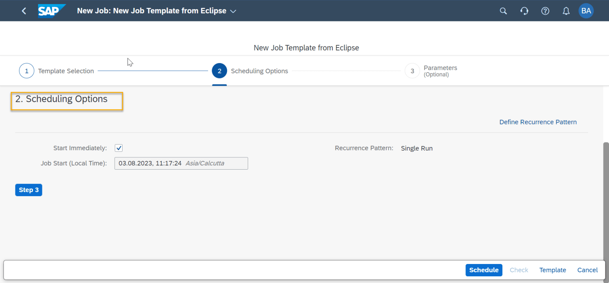Open the notifications bell

point(566,11)
